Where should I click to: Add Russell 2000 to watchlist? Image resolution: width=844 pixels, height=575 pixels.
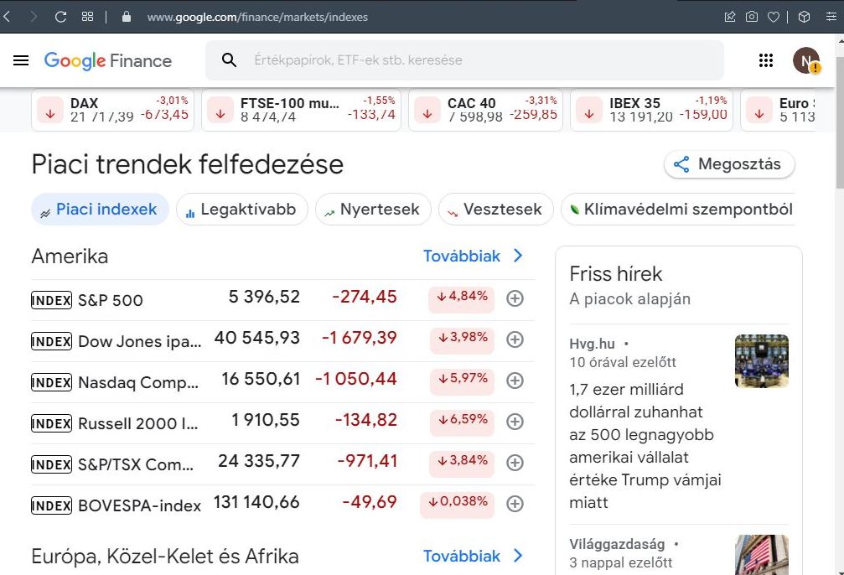515,422
